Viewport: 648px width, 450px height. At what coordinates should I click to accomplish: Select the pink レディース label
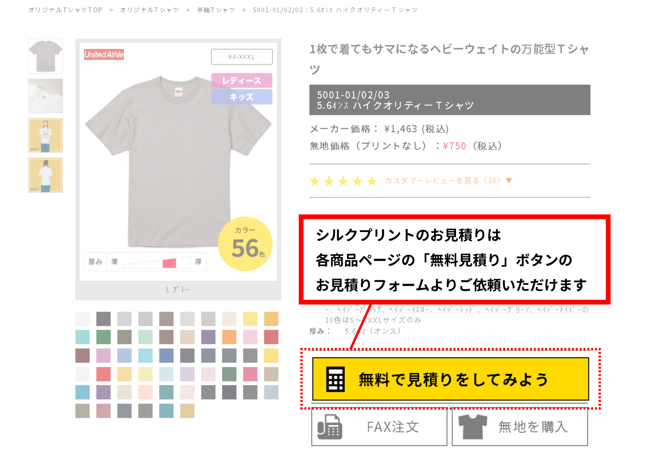(x=242, y=80)
